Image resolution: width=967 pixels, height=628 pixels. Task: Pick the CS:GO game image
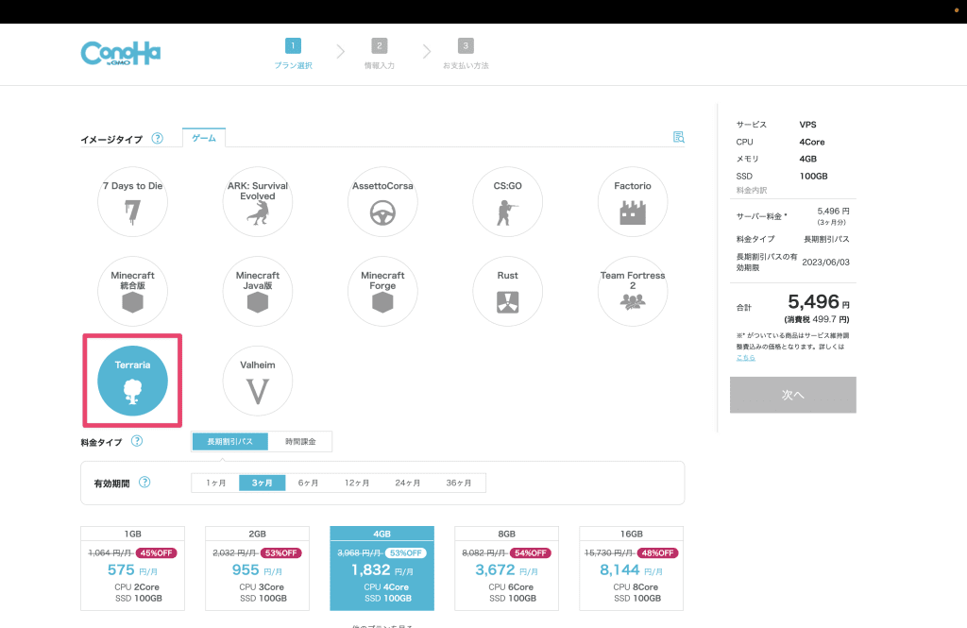tap(507, 202)
